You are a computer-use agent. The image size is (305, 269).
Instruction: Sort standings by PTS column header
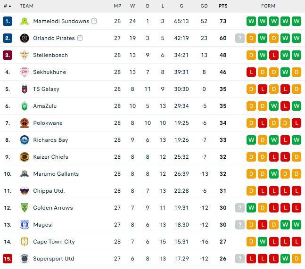click(223, 6)
